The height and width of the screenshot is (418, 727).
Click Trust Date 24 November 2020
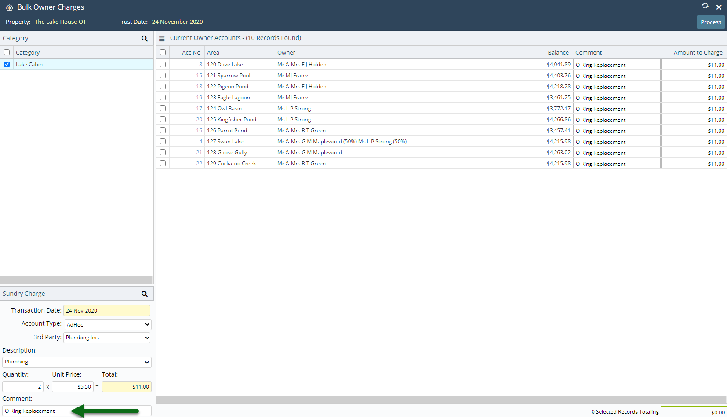[178, 22]
